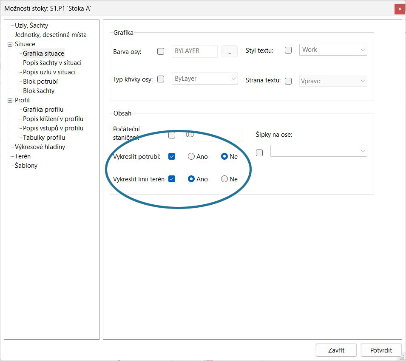Open the Šablony tree item

26,166
